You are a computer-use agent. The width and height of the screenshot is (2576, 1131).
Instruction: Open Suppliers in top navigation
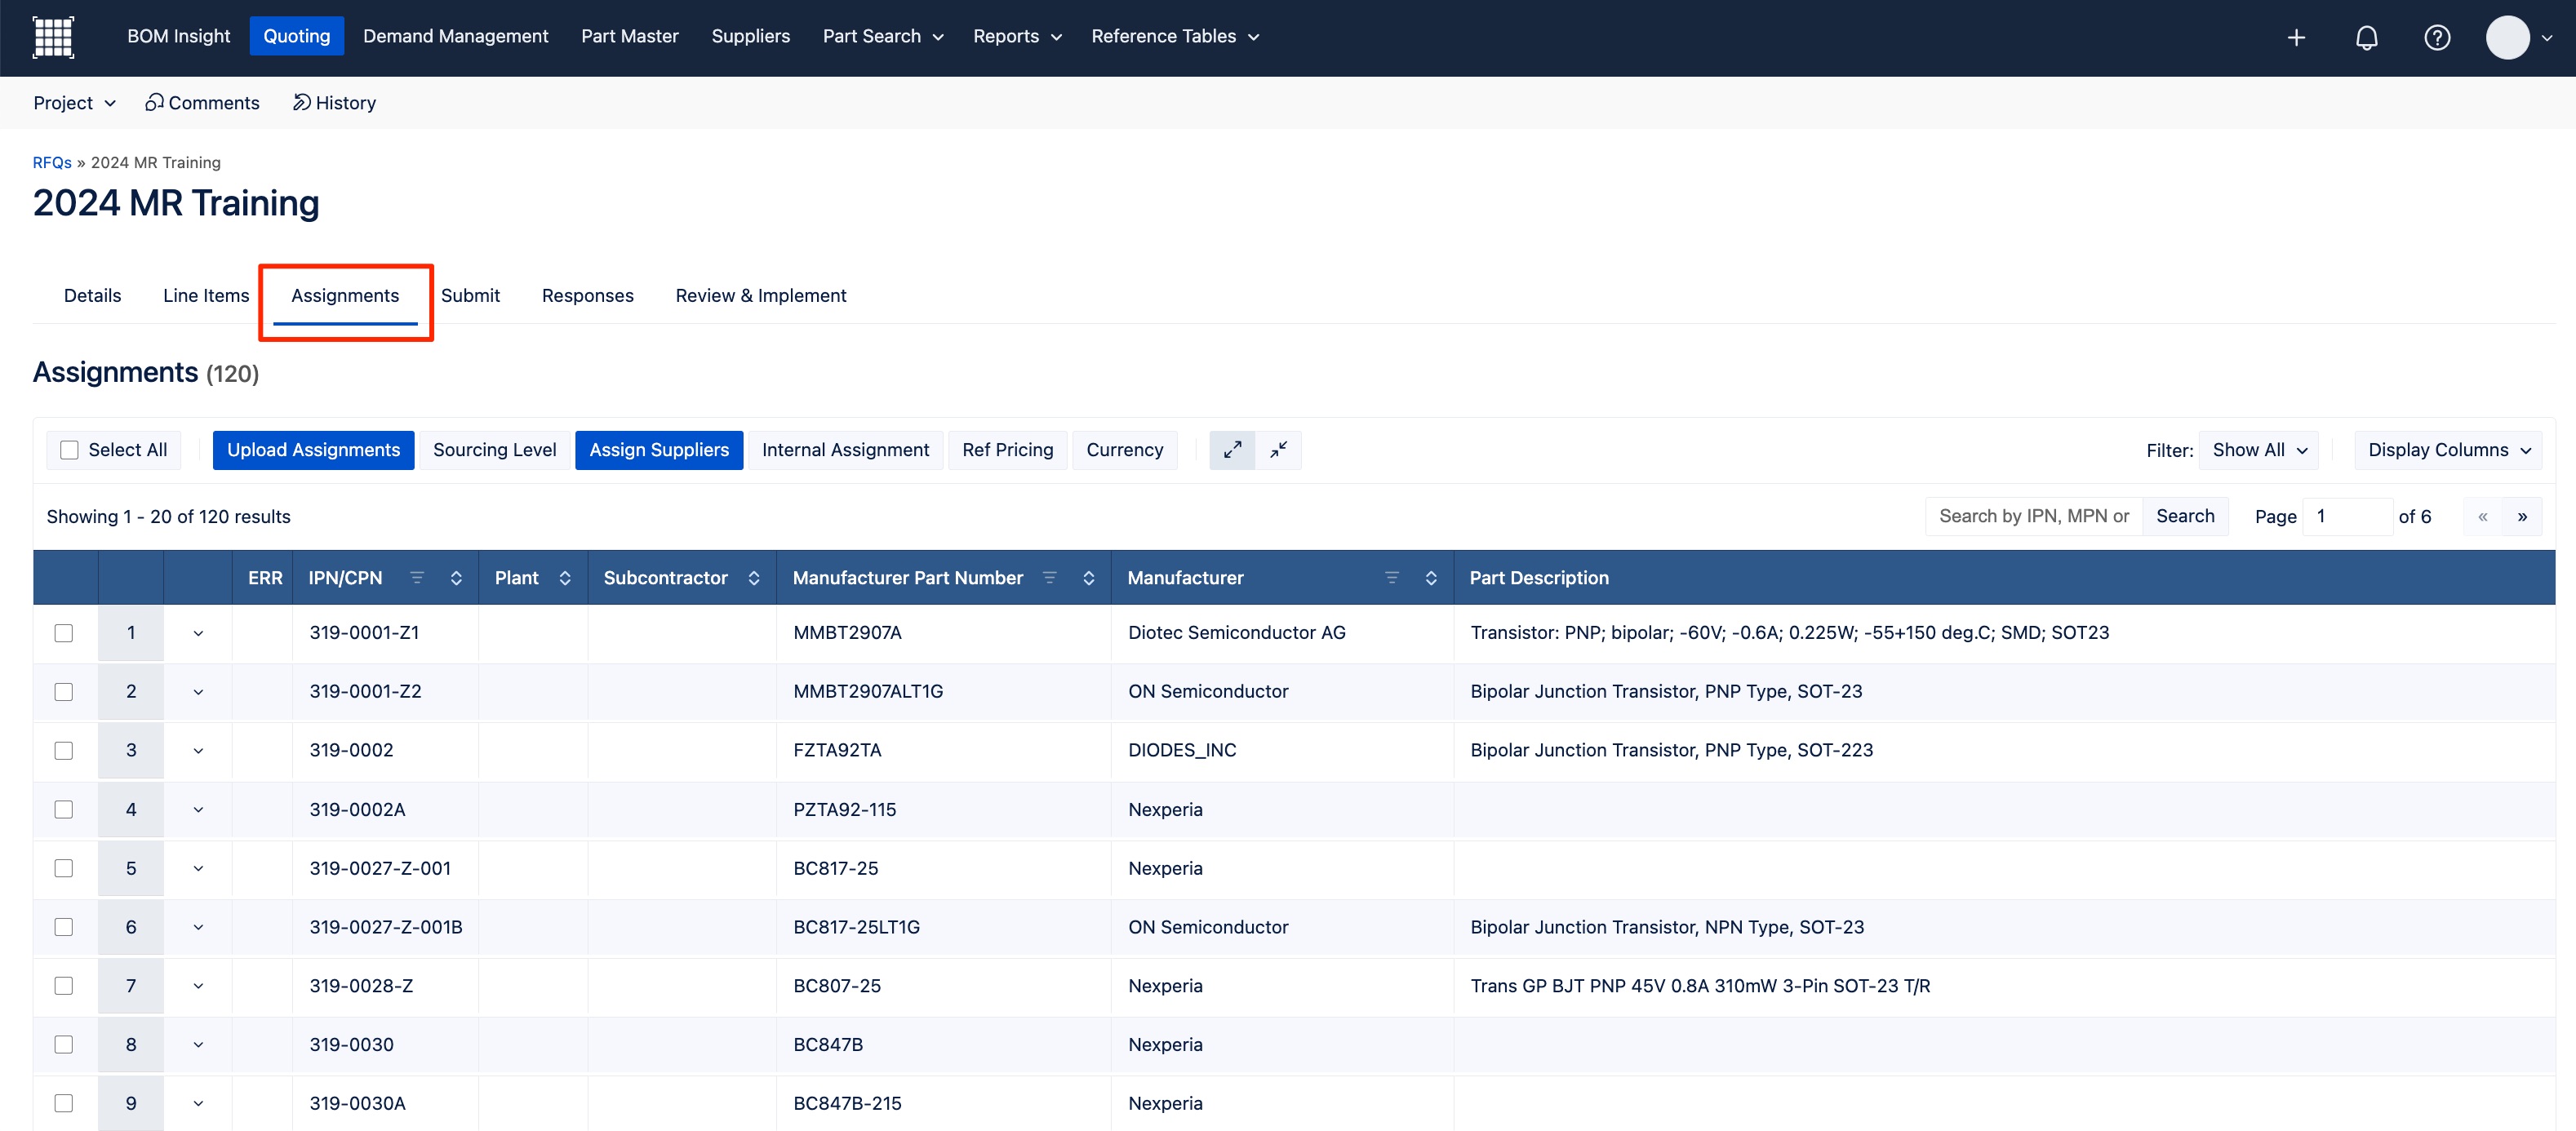pyautogui.click(x=751, y=37)
